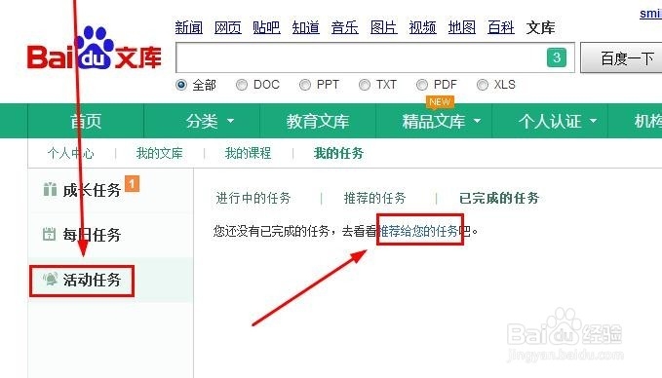
Task: Open the 教育文库 section
Action: pyautogui.click(x=318, y=122)
